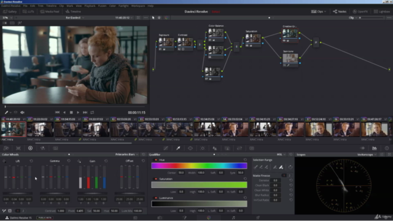Open the Tracker palette

203,148
